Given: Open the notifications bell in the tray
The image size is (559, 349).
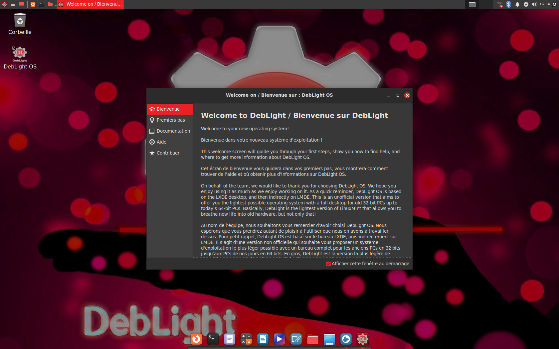Looking at the screenshot, I should tap(517, 4).
